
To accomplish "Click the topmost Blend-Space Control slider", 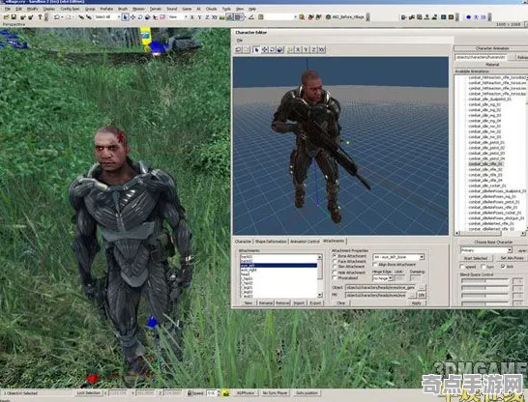I will [484, 280].
